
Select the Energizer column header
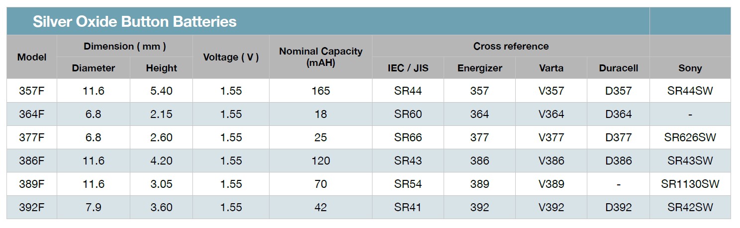pos(479,68)
